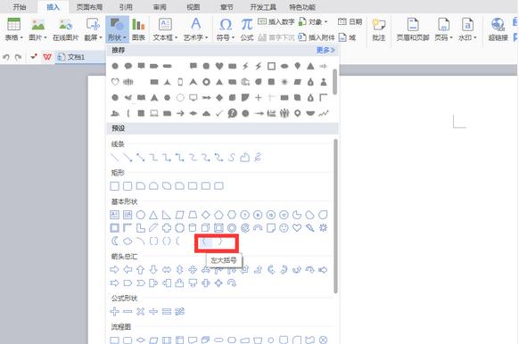Expand the 对象 dropdown arrow
Viewport: 519px width, 344px height.
click(x=326, y=21)
